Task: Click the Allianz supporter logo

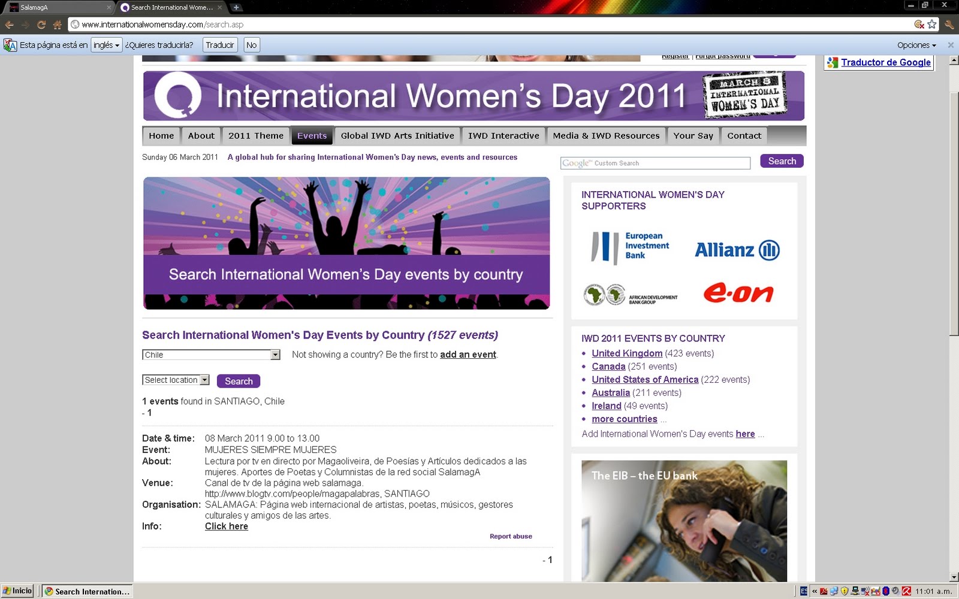Action: (x=737, y=250)
